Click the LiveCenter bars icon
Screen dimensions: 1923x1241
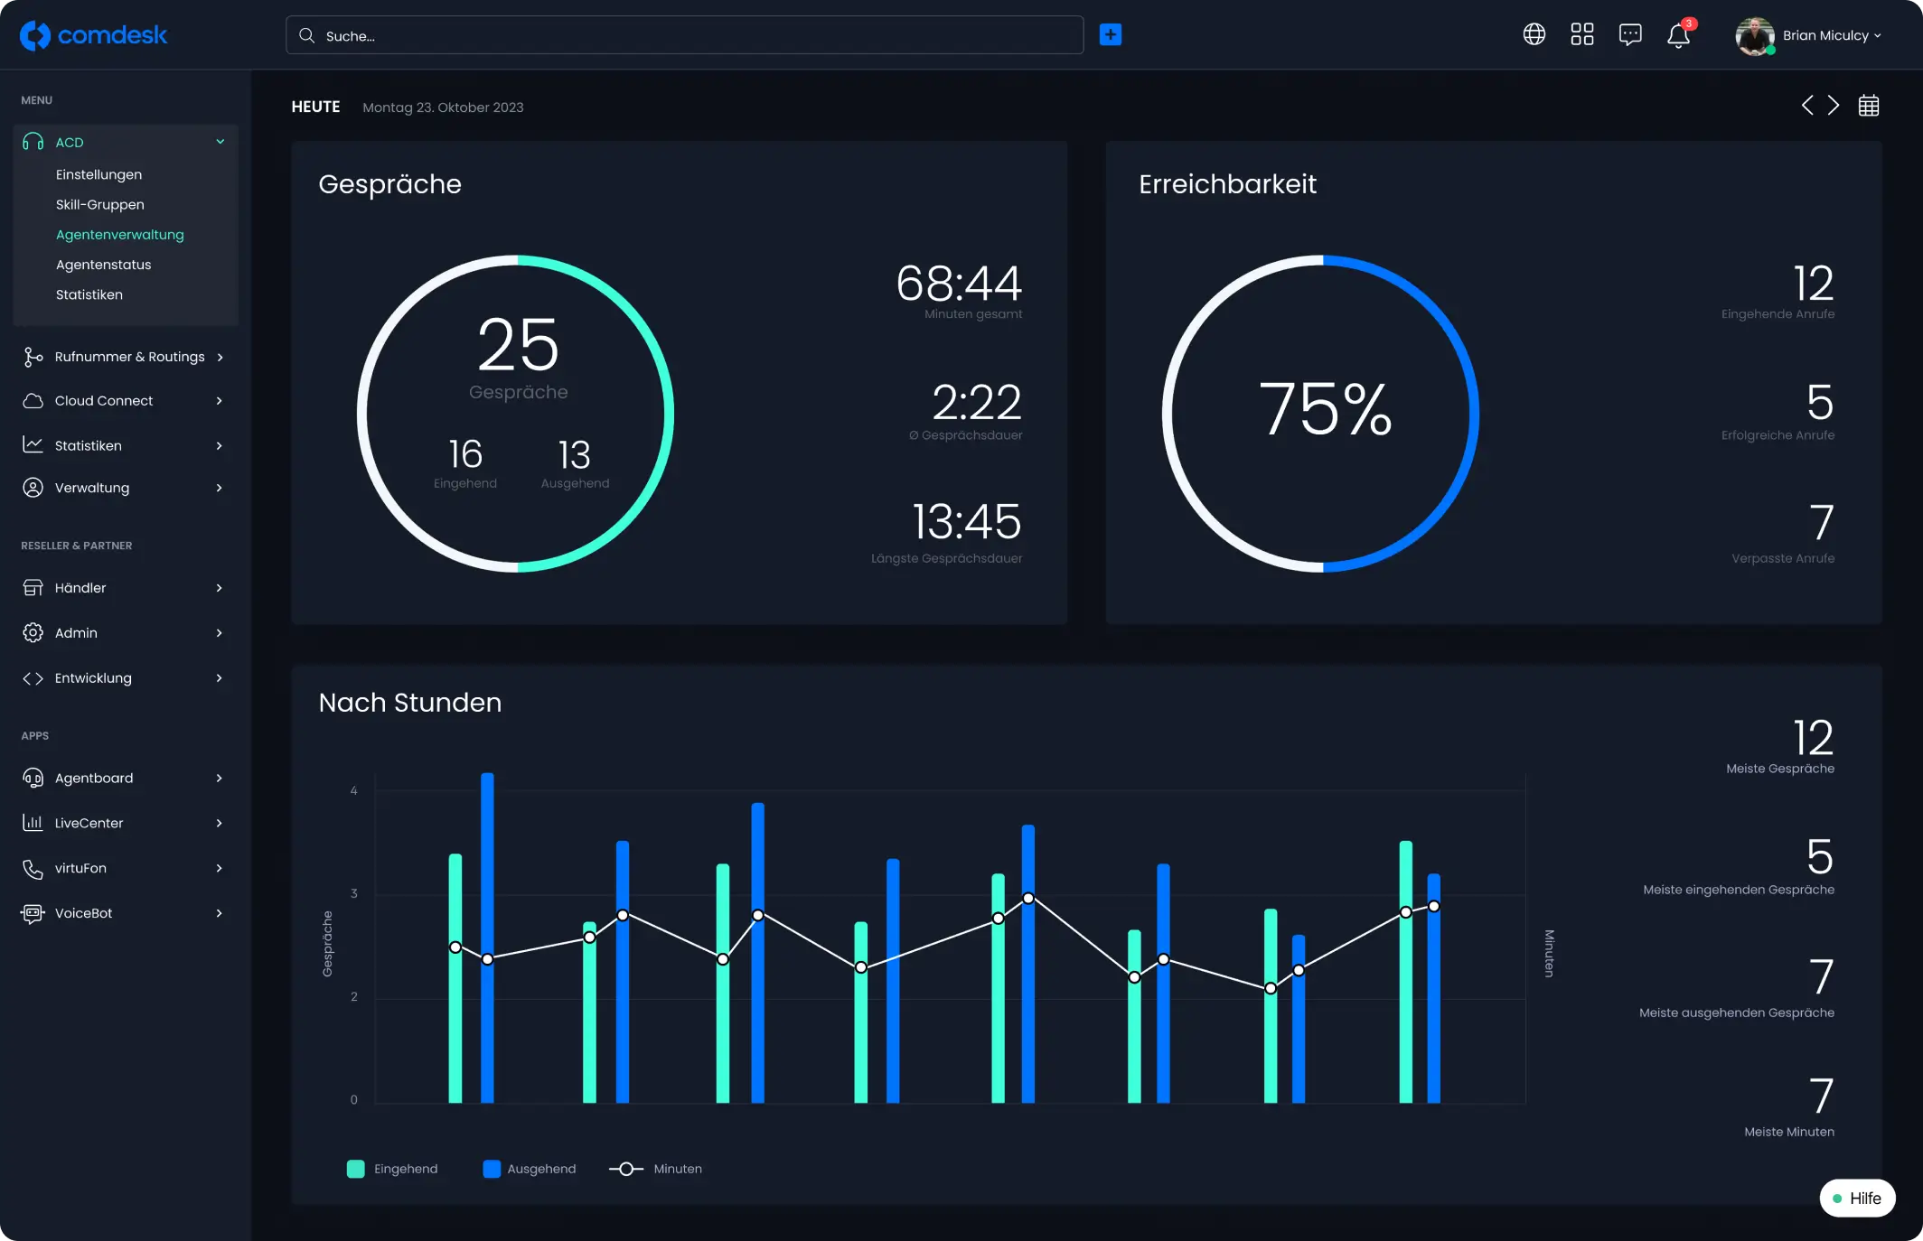(33, 823)
